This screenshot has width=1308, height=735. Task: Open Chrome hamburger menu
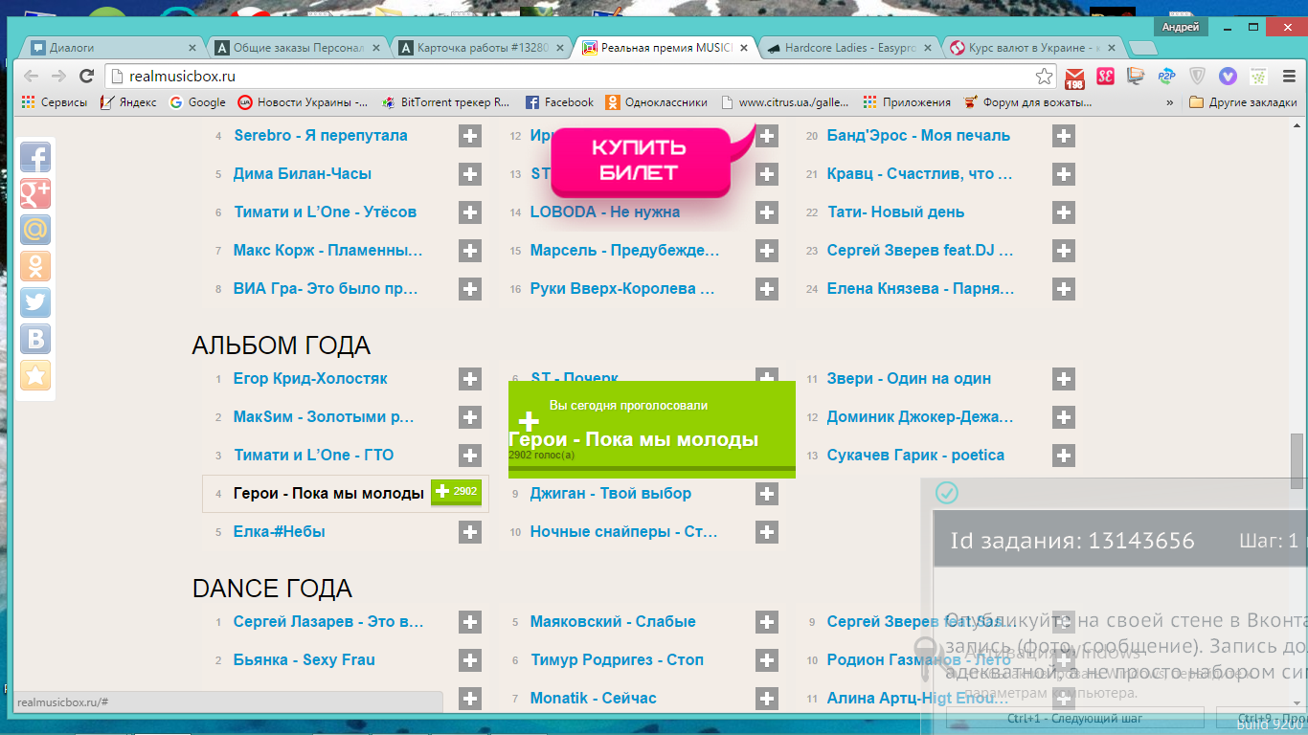pos(1289,77)
